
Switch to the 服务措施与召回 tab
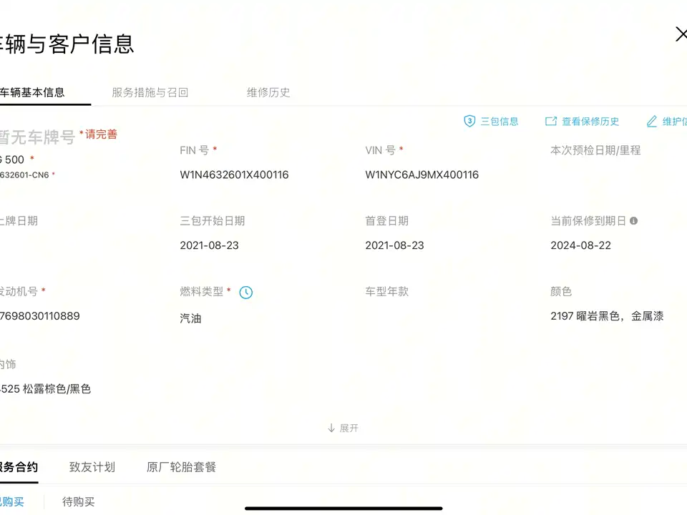(x=150, y=92)
